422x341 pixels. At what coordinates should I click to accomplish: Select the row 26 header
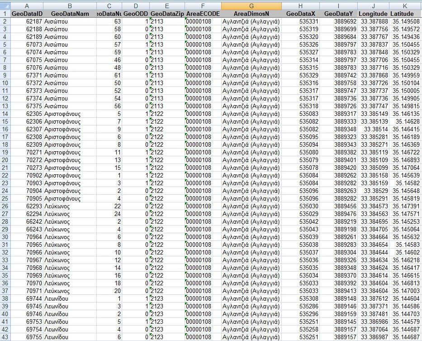pyautogui.click(x=5, y=206)
